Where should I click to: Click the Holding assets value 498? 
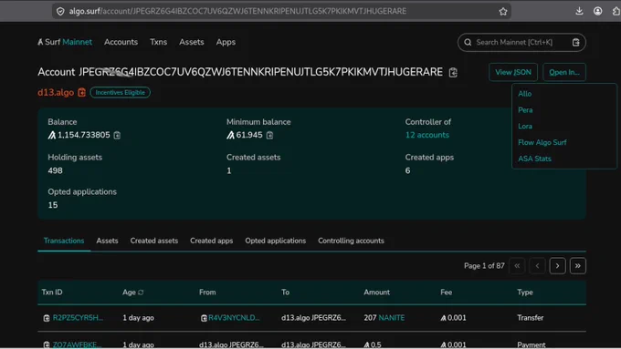55,170
